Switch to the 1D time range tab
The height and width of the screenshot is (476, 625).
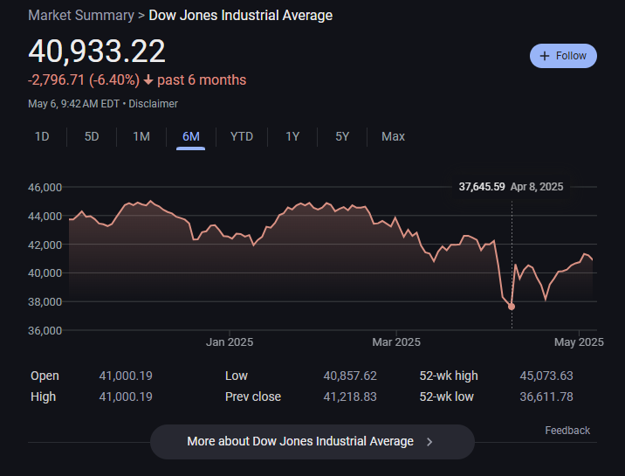(42, 137)
